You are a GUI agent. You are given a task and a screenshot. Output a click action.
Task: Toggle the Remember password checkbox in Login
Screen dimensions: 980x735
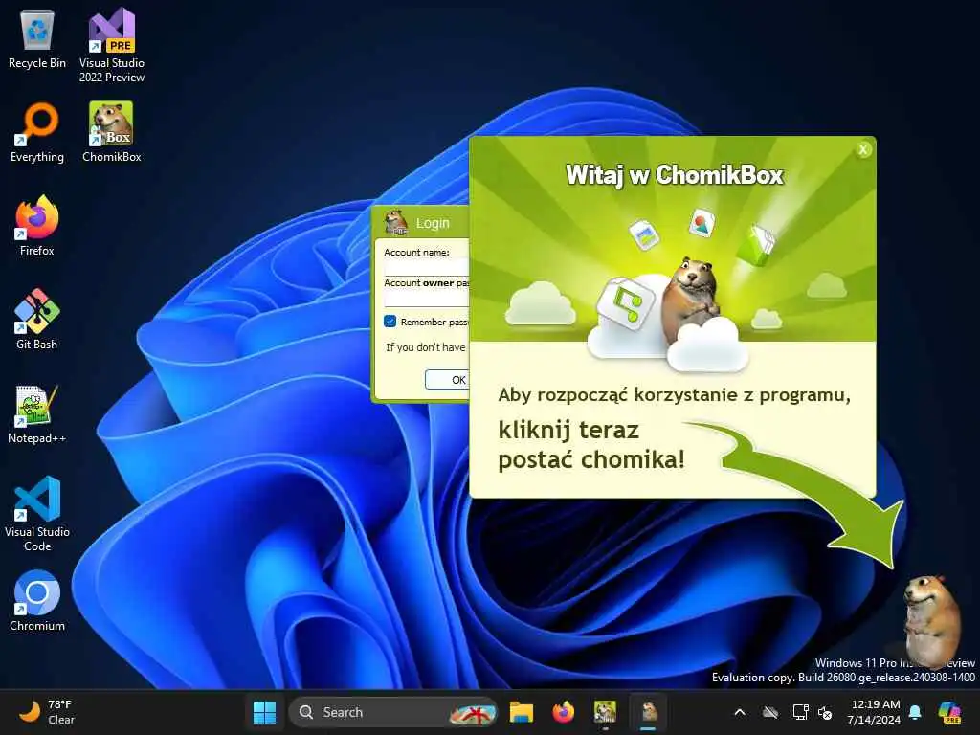coord(390,322)
